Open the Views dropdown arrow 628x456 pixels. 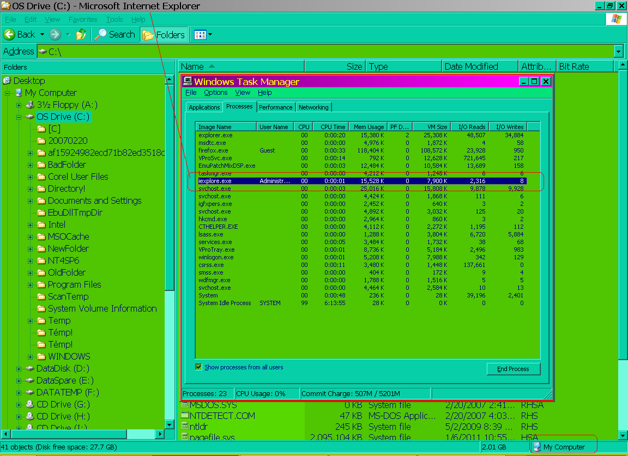click(210, 35)
